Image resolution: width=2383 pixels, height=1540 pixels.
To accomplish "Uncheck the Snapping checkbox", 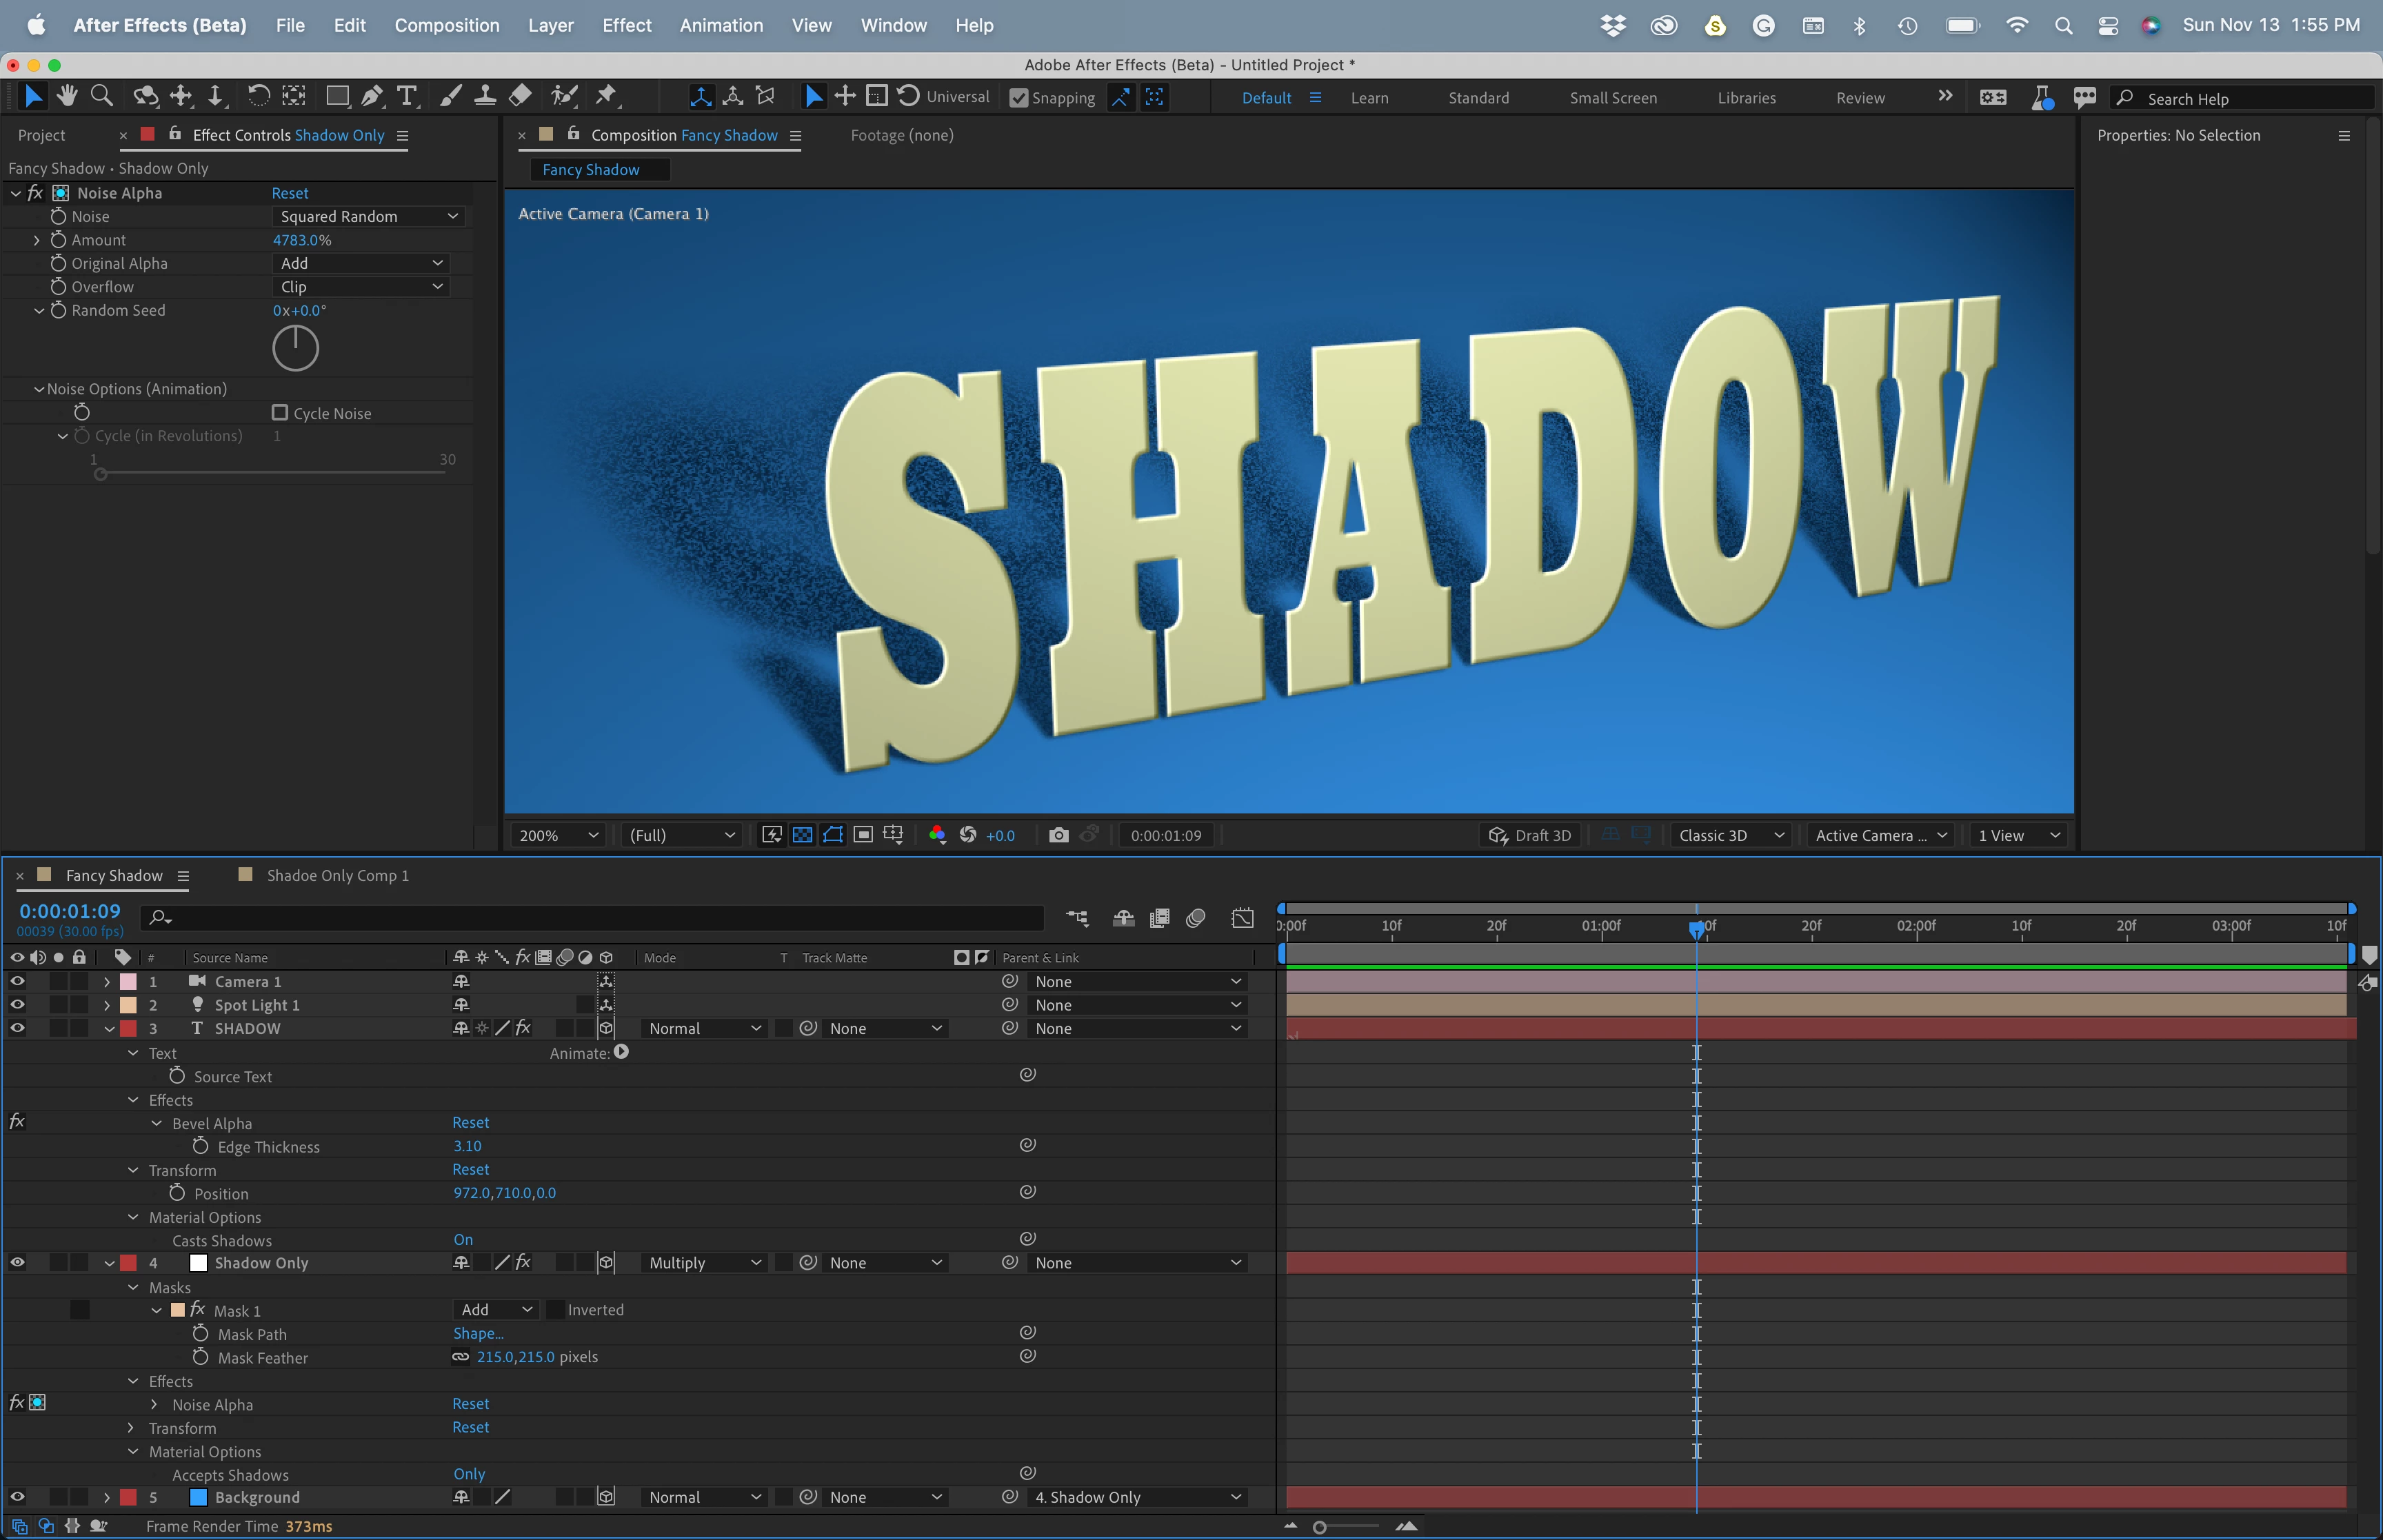I will 1019,98.
